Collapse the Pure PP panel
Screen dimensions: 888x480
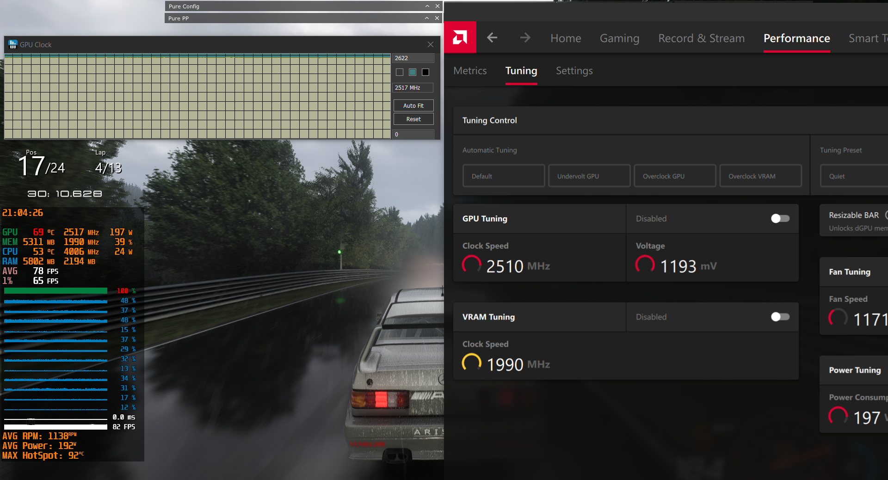(x=427, y=18)
